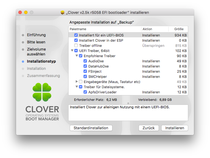This screenshot has height=158, width=210.
Task: Toggle the 'UEFI Treiber, 64bit' checkbox
Action: pyautogui.click(x=76, y=51)
